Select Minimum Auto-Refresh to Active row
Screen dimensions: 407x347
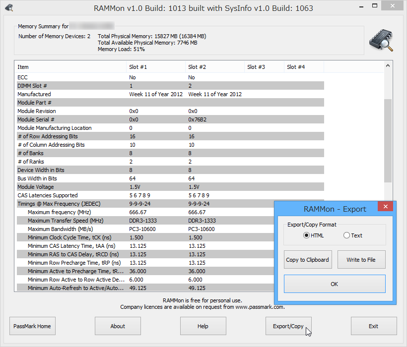click(145, 288)
